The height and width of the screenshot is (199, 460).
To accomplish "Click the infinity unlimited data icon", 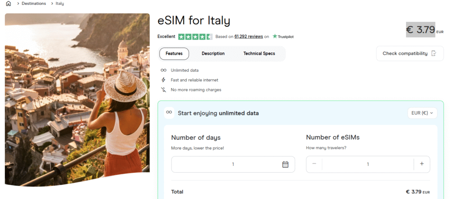I will coord(164,70).
